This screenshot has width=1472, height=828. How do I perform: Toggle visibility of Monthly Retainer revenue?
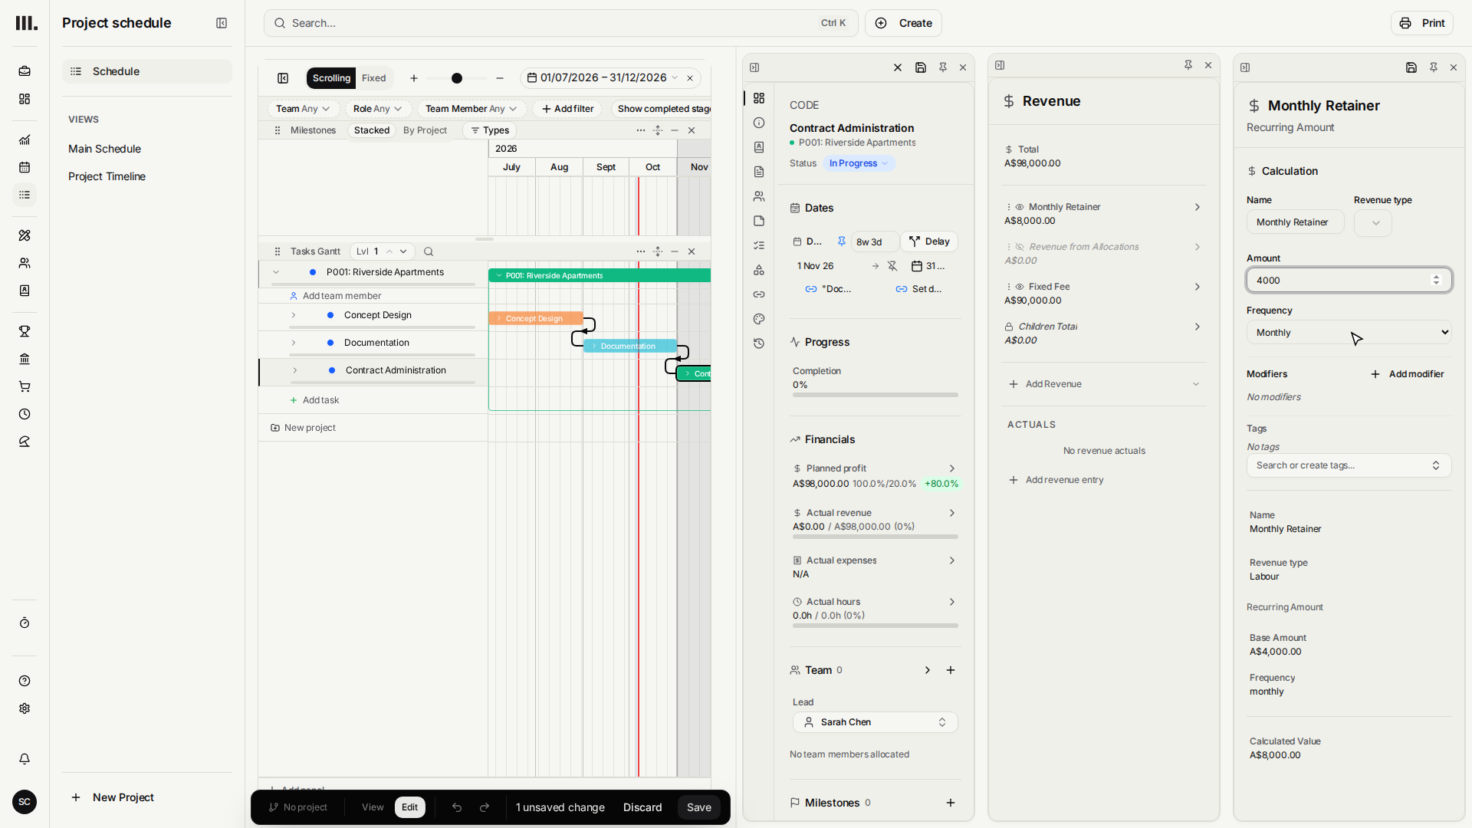tap(1020, 207)
